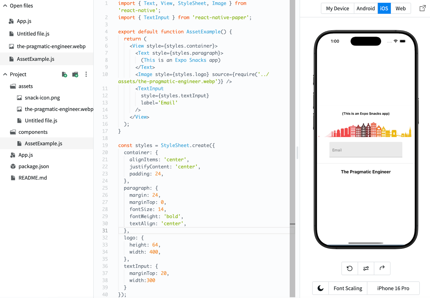
Task: Open AssetExample.js from Open files
Action: [35, 59]
